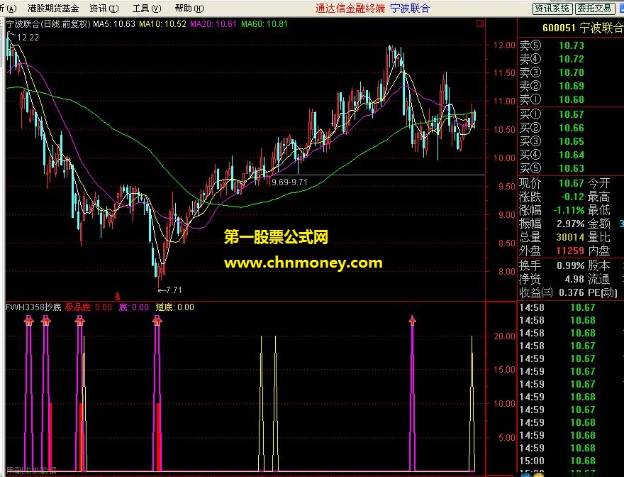
Task: Click the second magenta bottom-signal arrow in the indicator panel
Action: coord(46,320)
